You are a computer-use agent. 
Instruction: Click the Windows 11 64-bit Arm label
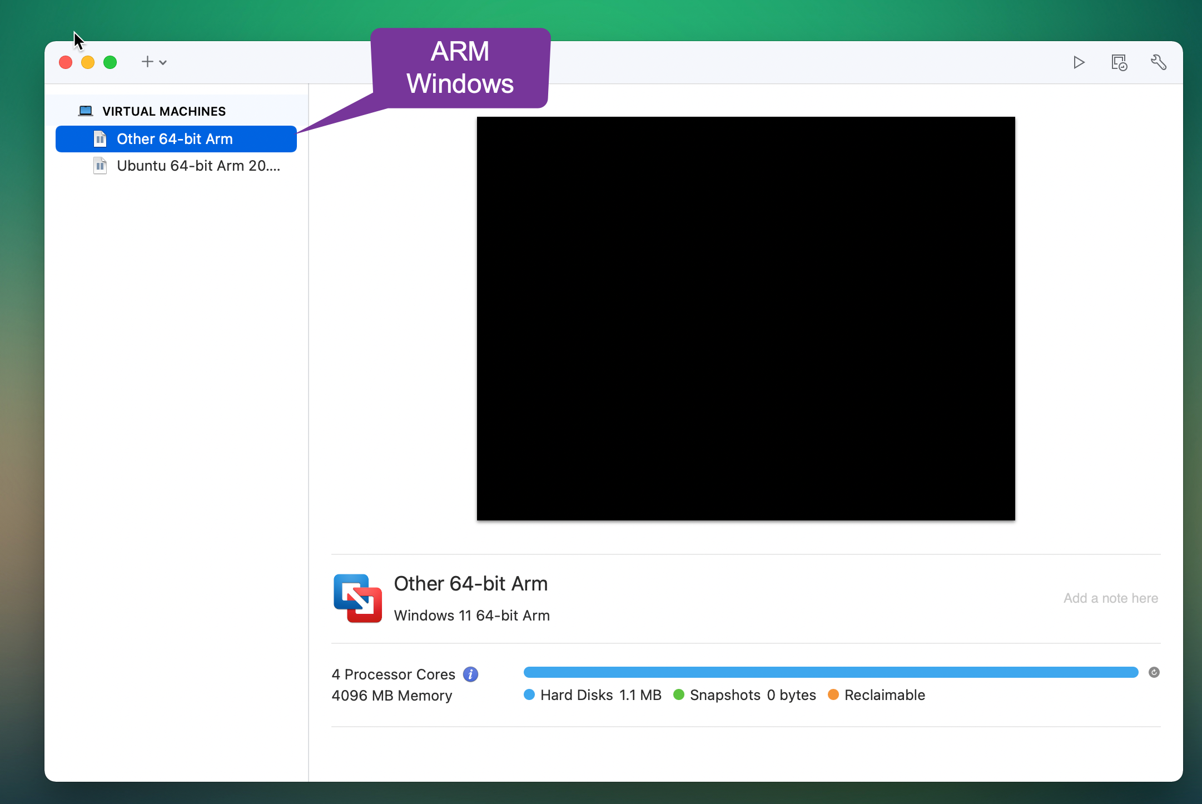tap(472, 616)
